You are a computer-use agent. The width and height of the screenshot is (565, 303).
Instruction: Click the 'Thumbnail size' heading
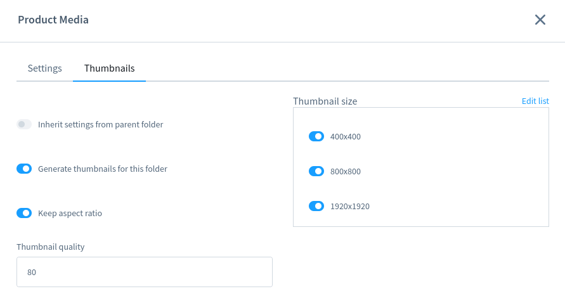[x=325, y=101]
